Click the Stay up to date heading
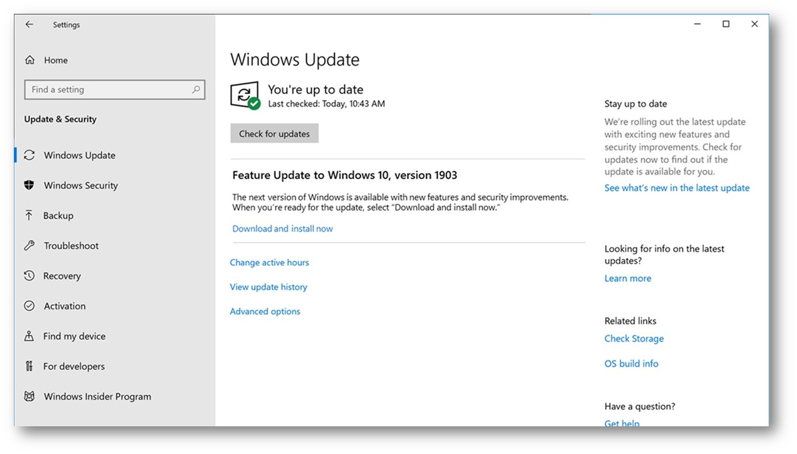Viewport: 797px width, 454px height. (635, 104)
